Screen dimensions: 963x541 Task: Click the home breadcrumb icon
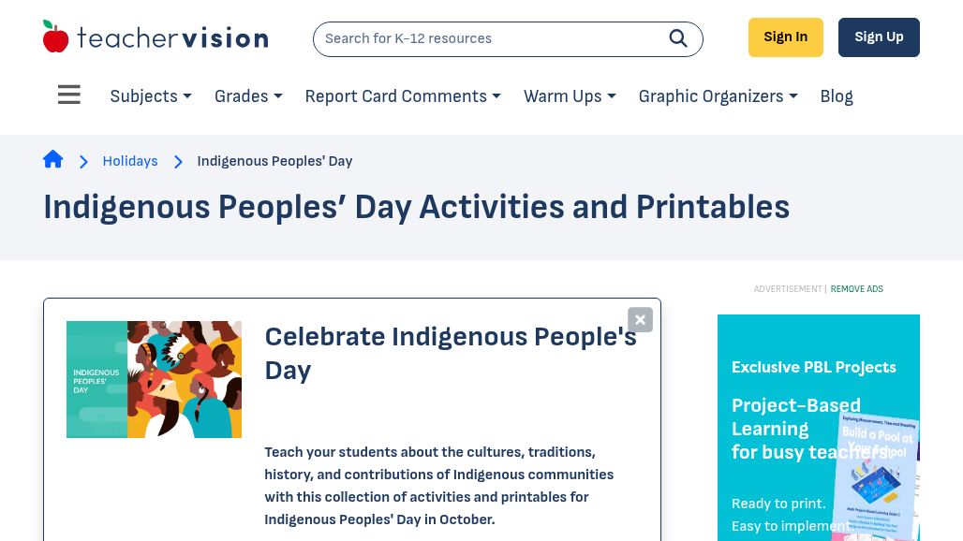[x=52, y=159]
